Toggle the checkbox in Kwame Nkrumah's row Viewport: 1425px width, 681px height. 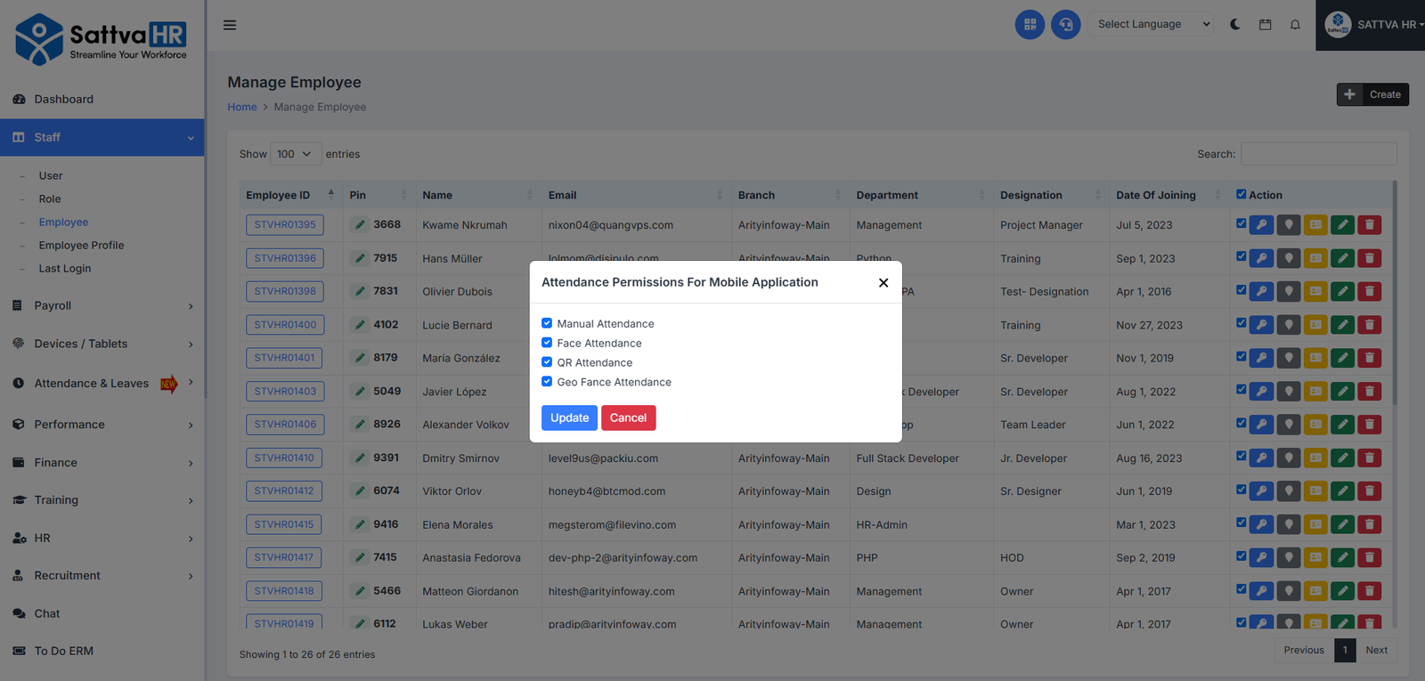pos(1242,223)
